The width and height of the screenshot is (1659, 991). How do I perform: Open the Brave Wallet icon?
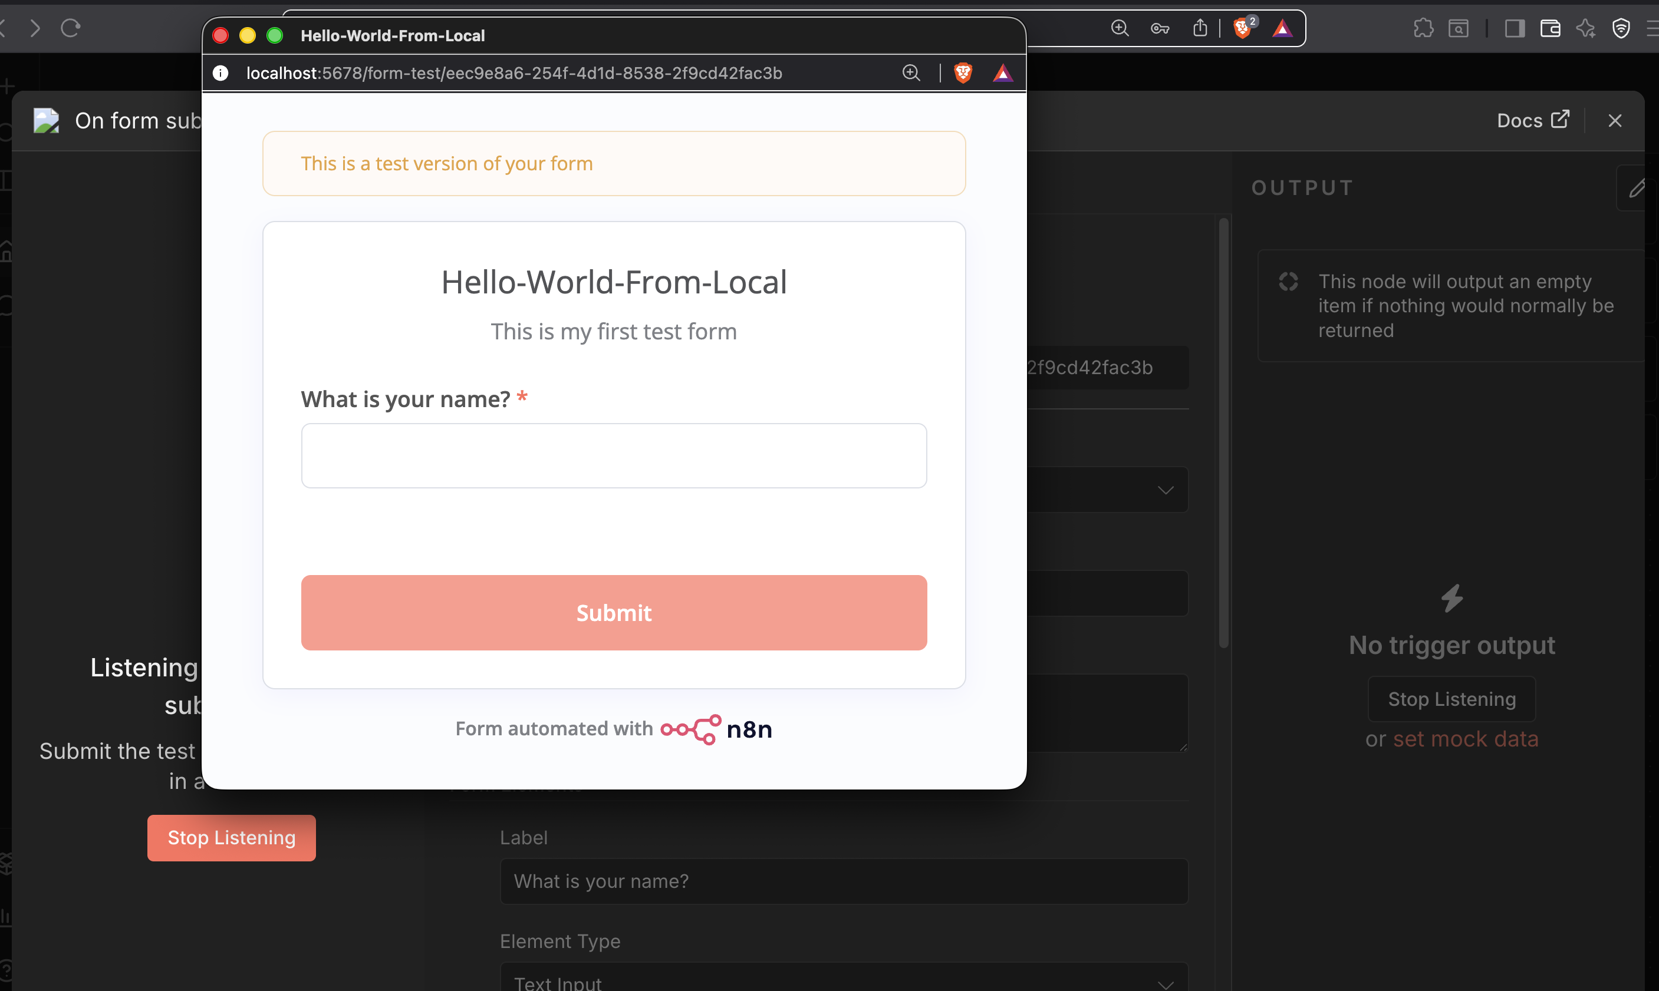pos(1550,28)
